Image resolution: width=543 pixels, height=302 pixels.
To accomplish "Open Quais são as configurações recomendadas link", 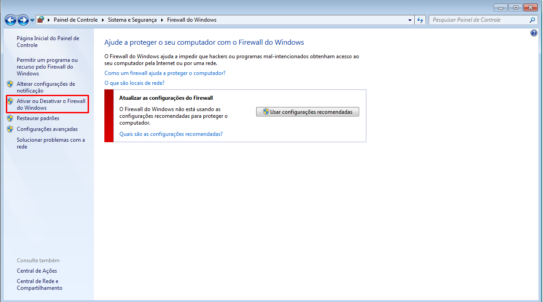I will click(171, 134).
